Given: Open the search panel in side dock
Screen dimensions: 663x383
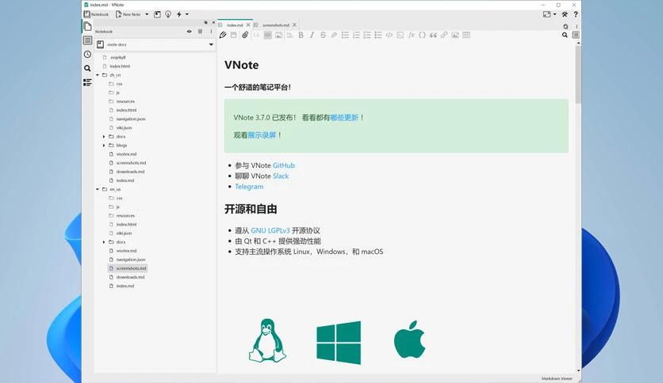Looking at the screenshot, I should [87, 68].
